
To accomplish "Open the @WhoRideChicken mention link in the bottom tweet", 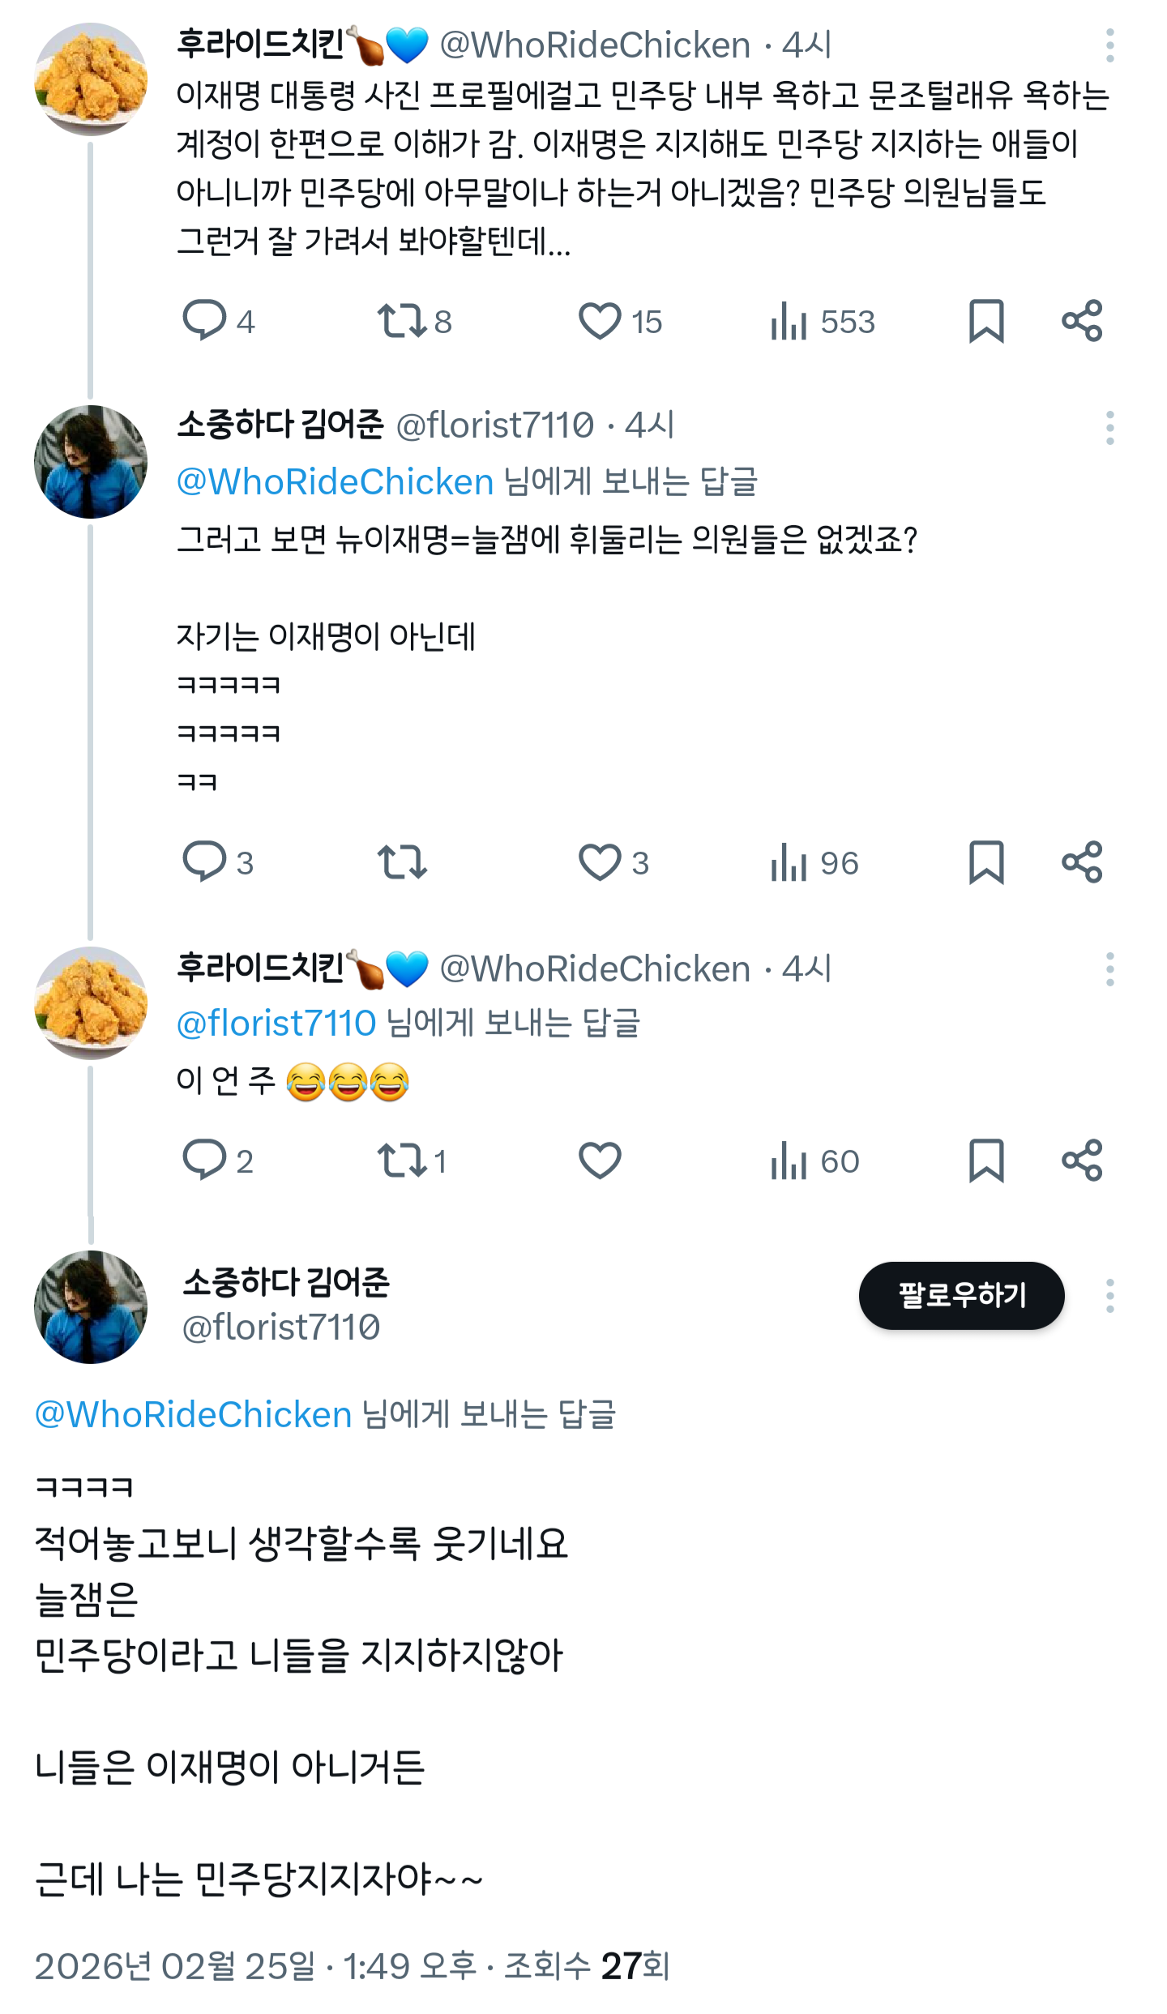I will click(x=194, y=1414).
